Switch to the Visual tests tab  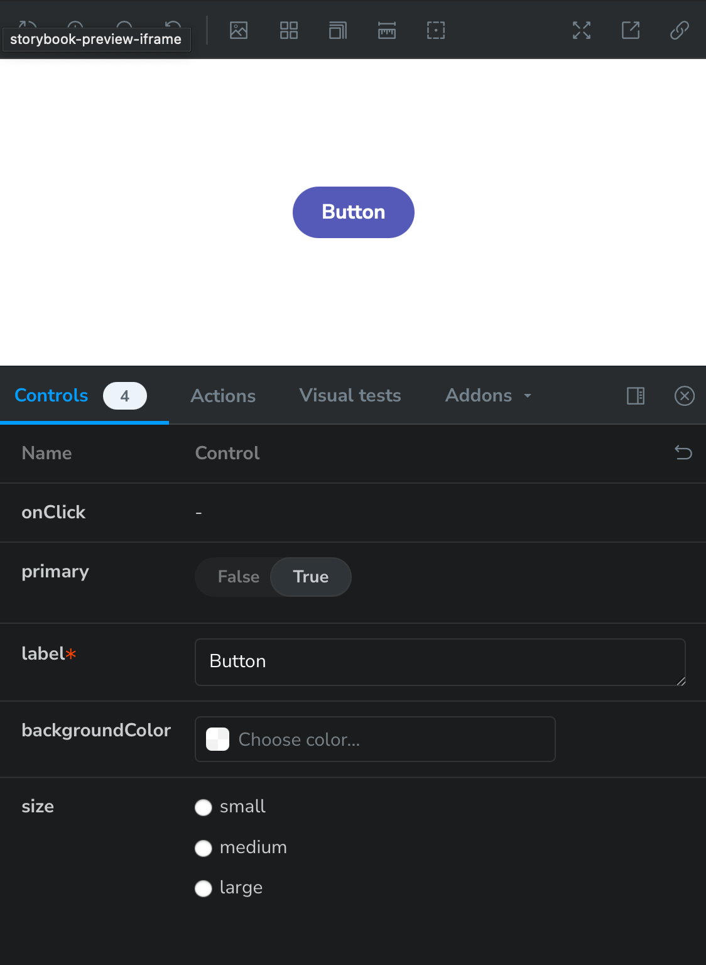350,395
